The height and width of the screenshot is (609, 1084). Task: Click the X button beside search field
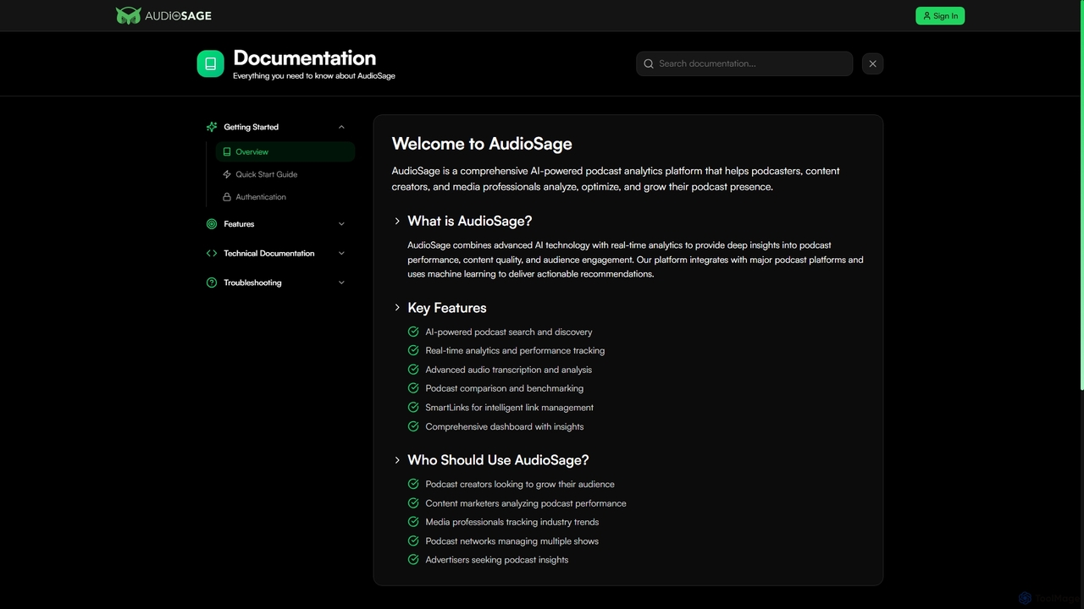click(872, 63)
